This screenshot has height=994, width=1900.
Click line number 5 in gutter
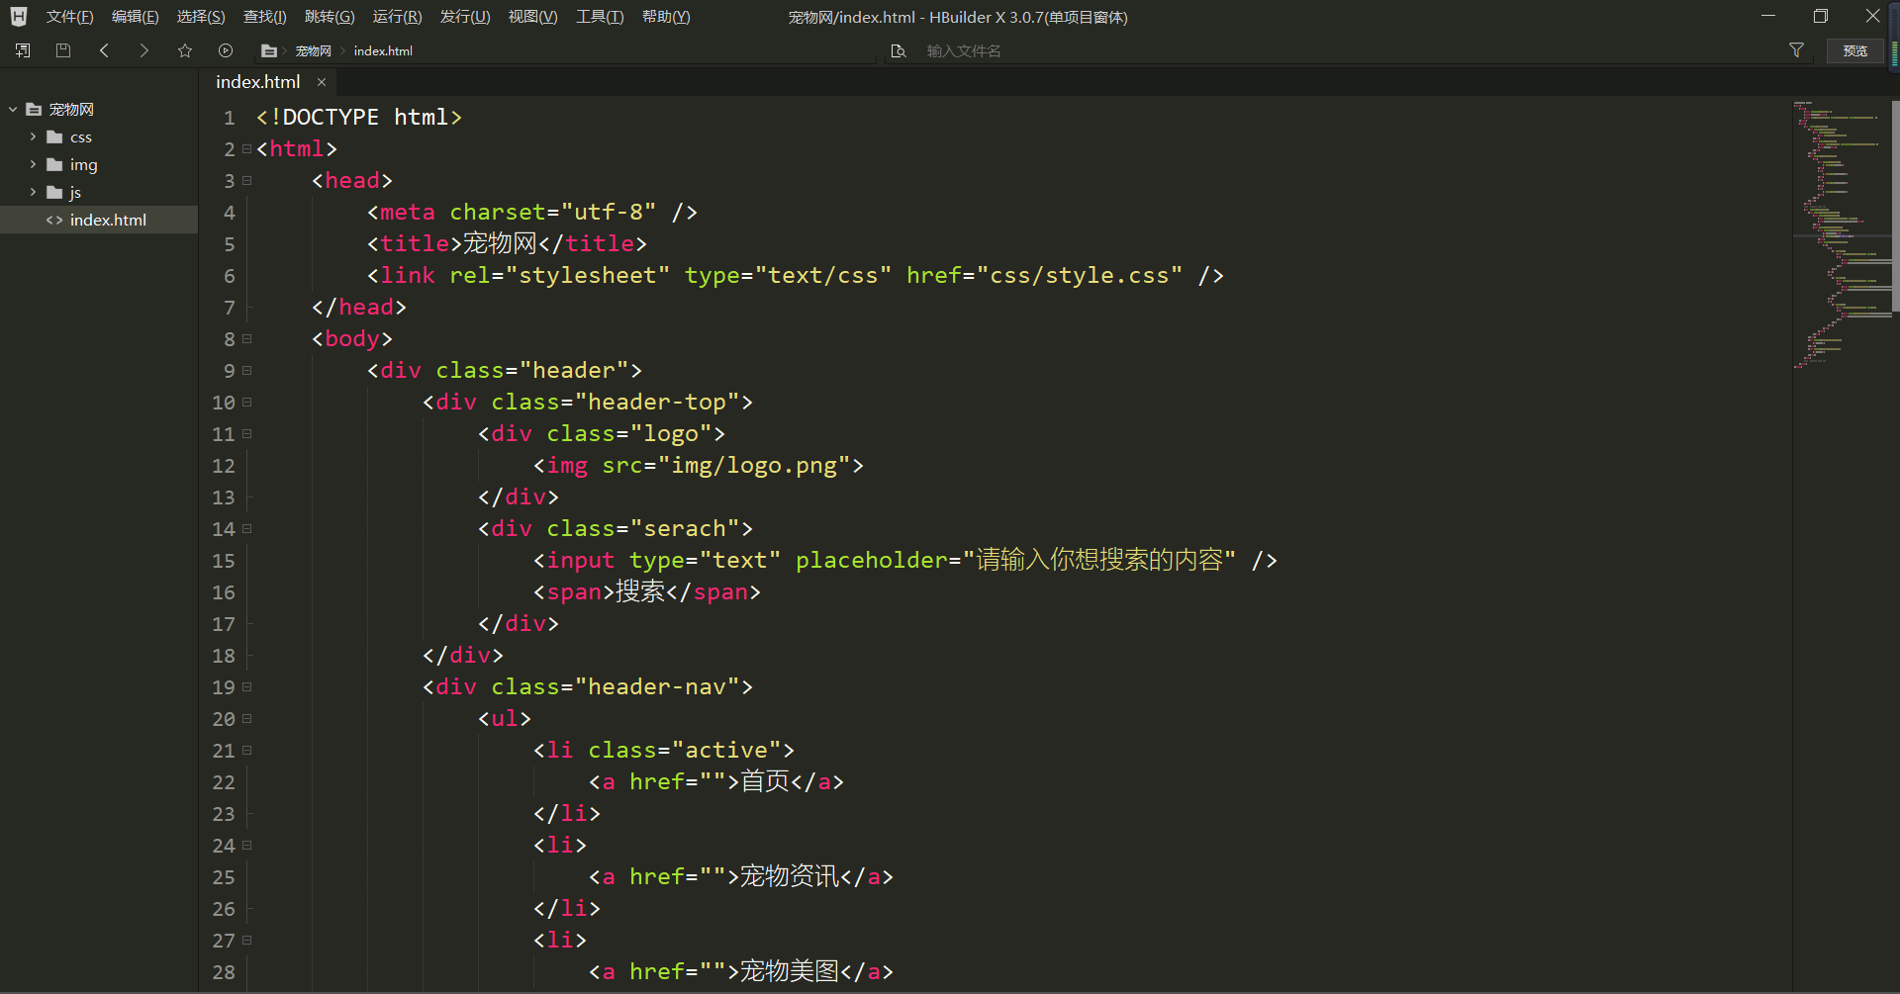229,244
